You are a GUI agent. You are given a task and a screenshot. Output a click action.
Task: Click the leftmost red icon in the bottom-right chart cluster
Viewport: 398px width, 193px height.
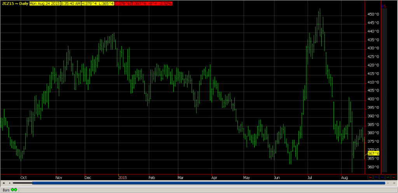370,177
